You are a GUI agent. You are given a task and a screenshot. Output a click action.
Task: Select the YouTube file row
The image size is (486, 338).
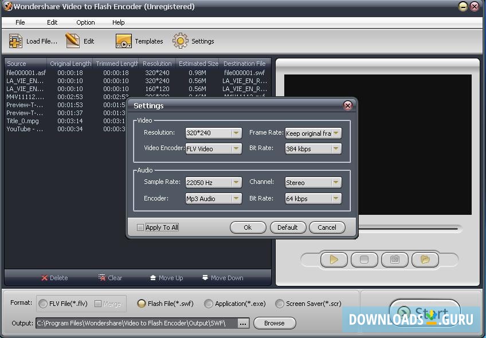tap(25, 129)
